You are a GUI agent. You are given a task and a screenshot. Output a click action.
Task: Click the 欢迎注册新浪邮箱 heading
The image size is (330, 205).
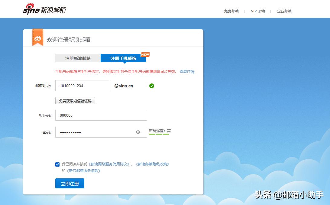(68, 40)
